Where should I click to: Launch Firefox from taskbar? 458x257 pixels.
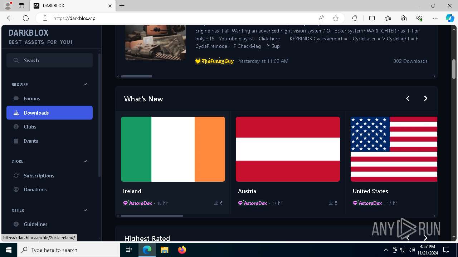click(x=182, y=250)
